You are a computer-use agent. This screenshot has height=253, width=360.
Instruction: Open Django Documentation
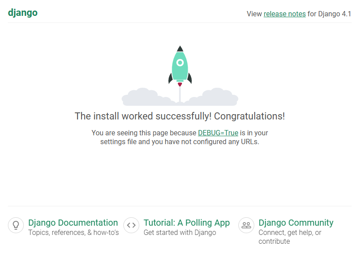pos(73,223)
